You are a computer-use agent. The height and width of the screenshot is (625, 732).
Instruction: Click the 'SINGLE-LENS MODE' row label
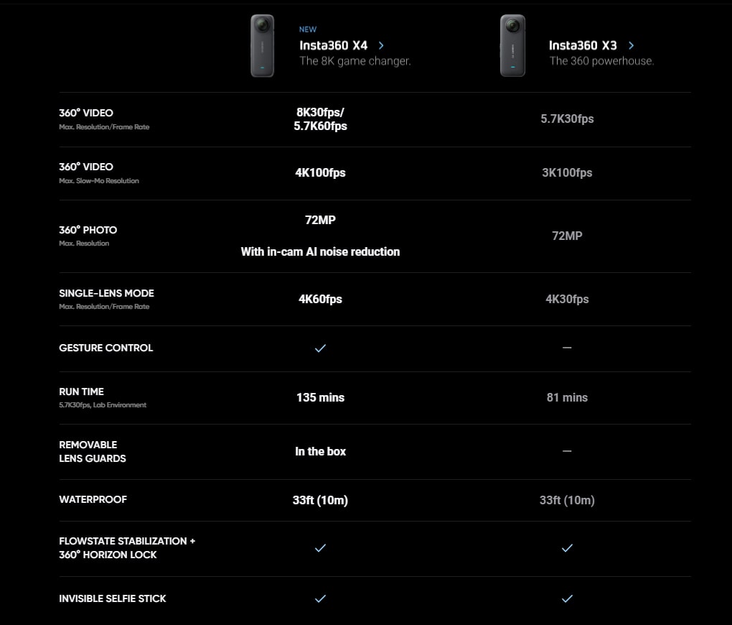click(106, 293)
